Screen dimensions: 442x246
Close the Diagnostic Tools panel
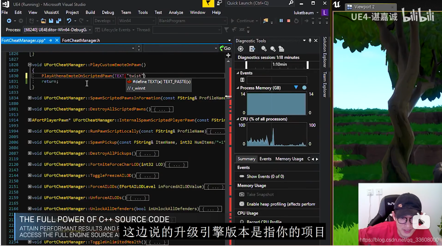[x=316, y=41]
